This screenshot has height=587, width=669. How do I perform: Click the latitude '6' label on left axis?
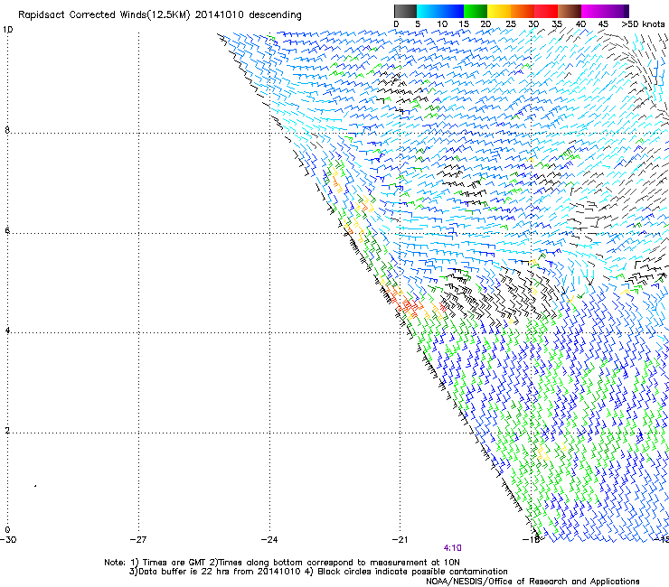coord(7,230)
